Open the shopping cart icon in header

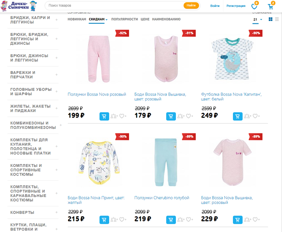(271, 6)
